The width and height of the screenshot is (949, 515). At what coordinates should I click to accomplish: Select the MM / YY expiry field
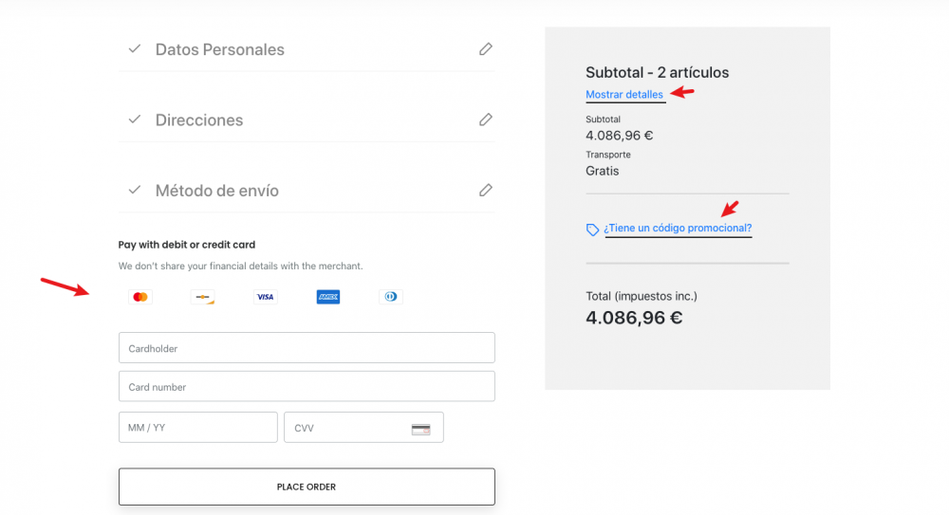[x=197, y=428]
